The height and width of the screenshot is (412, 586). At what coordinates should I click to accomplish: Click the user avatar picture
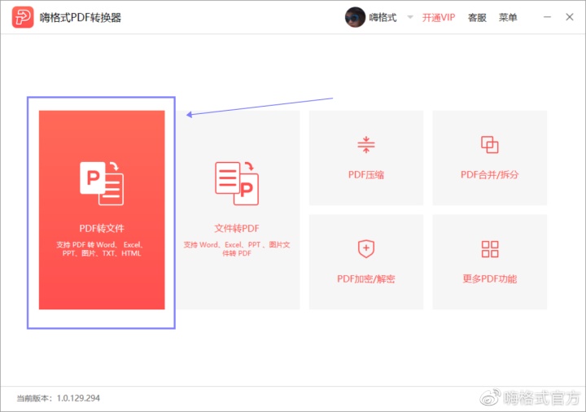(x=355, y=17)
